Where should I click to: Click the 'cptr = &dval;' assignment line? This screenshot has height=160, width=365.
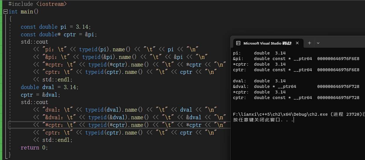click(40, 95)
